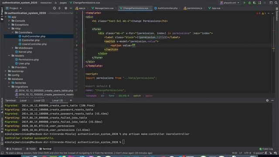The height and width of the screenshot is (157, 279).
Task: Open the Structure tool window on the left edge
Action: tap(2, 106)
